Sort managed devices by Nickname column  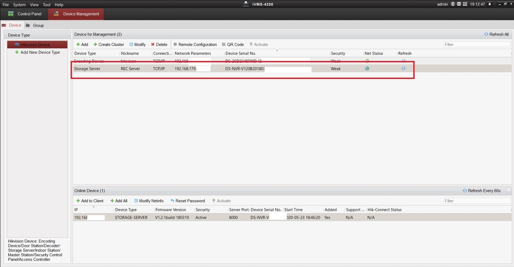pyautogui.click(x=130, y=54)
